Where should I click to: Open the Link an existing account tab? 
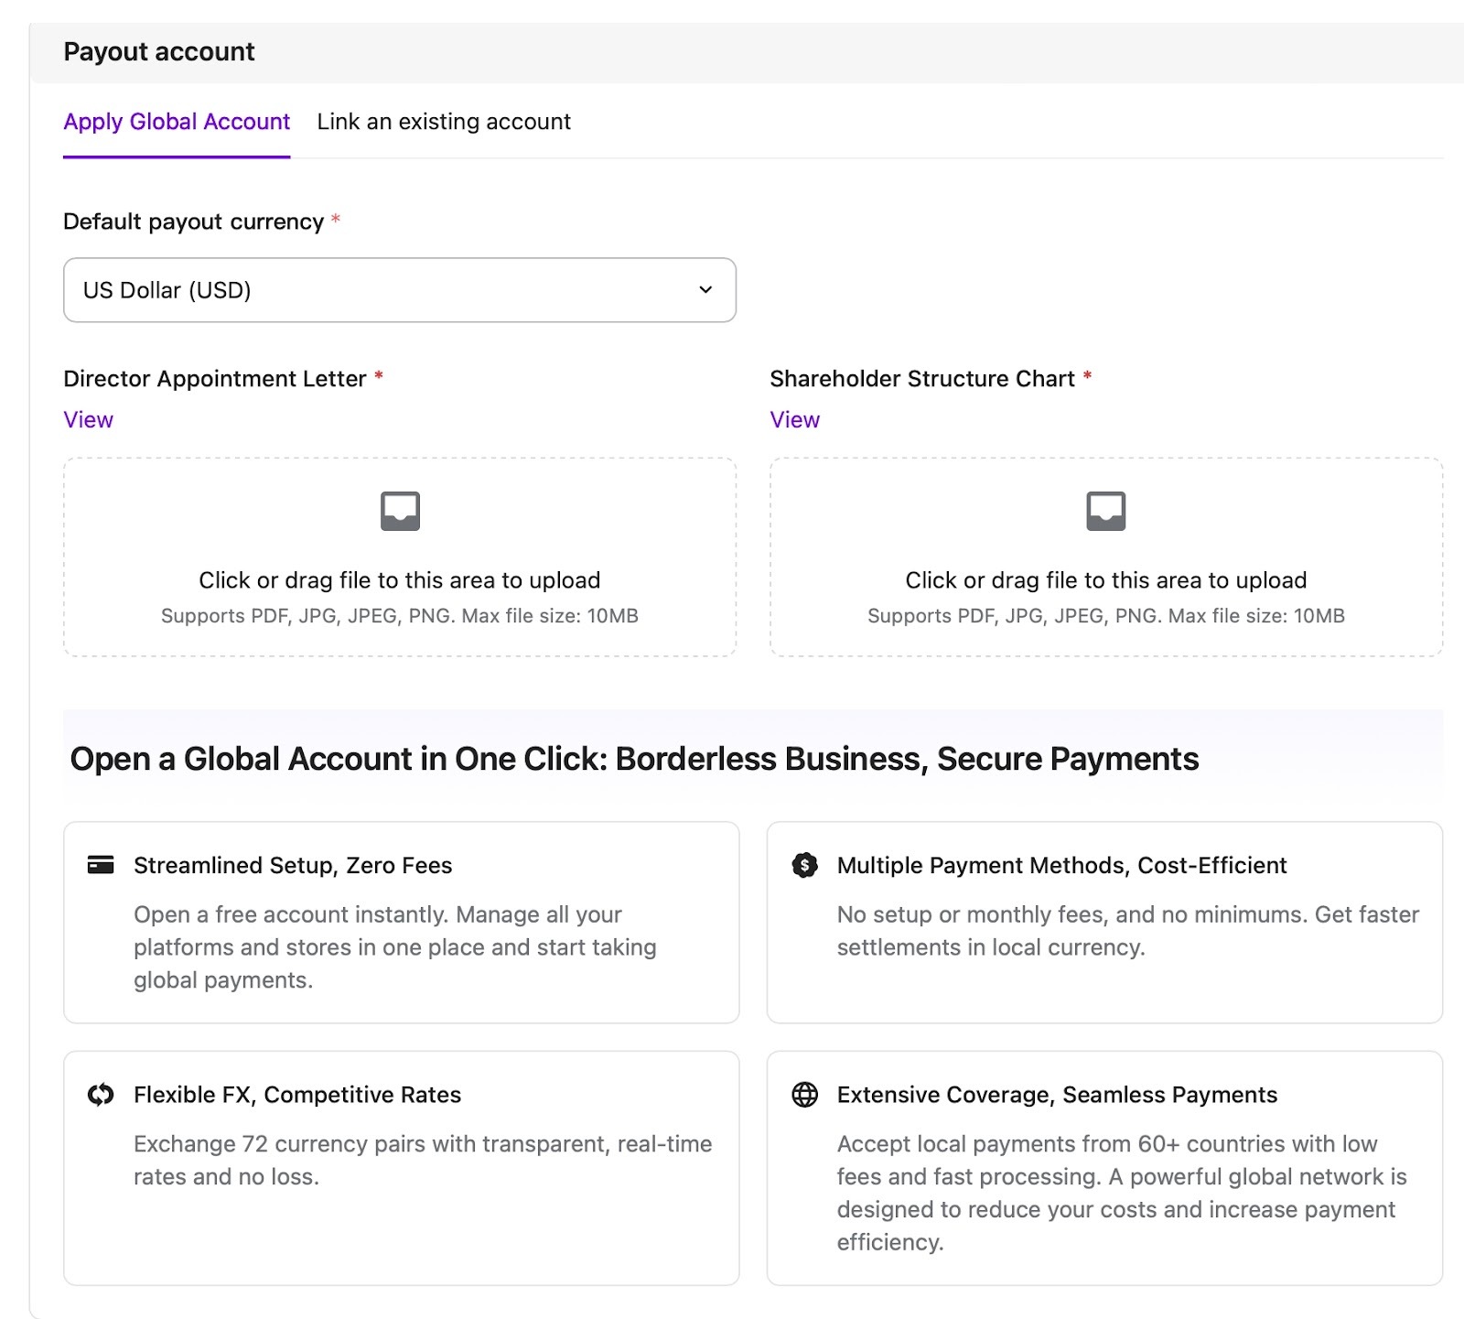444,122
